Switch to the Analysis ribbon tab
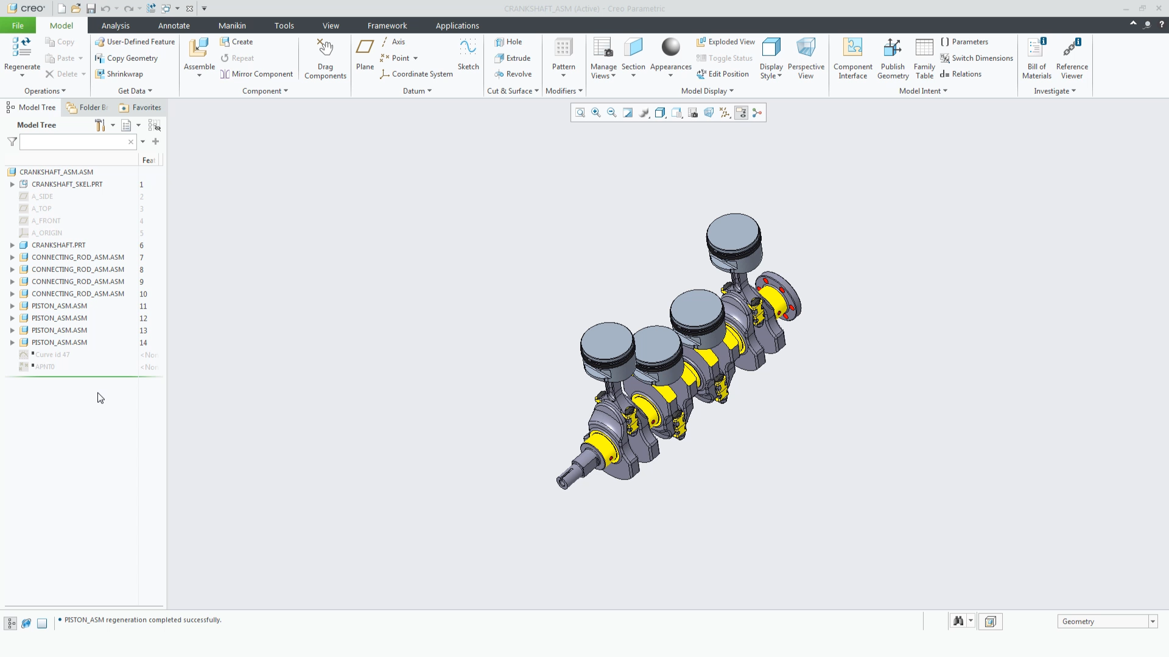Screen dimensions: 1169x657 116,26
